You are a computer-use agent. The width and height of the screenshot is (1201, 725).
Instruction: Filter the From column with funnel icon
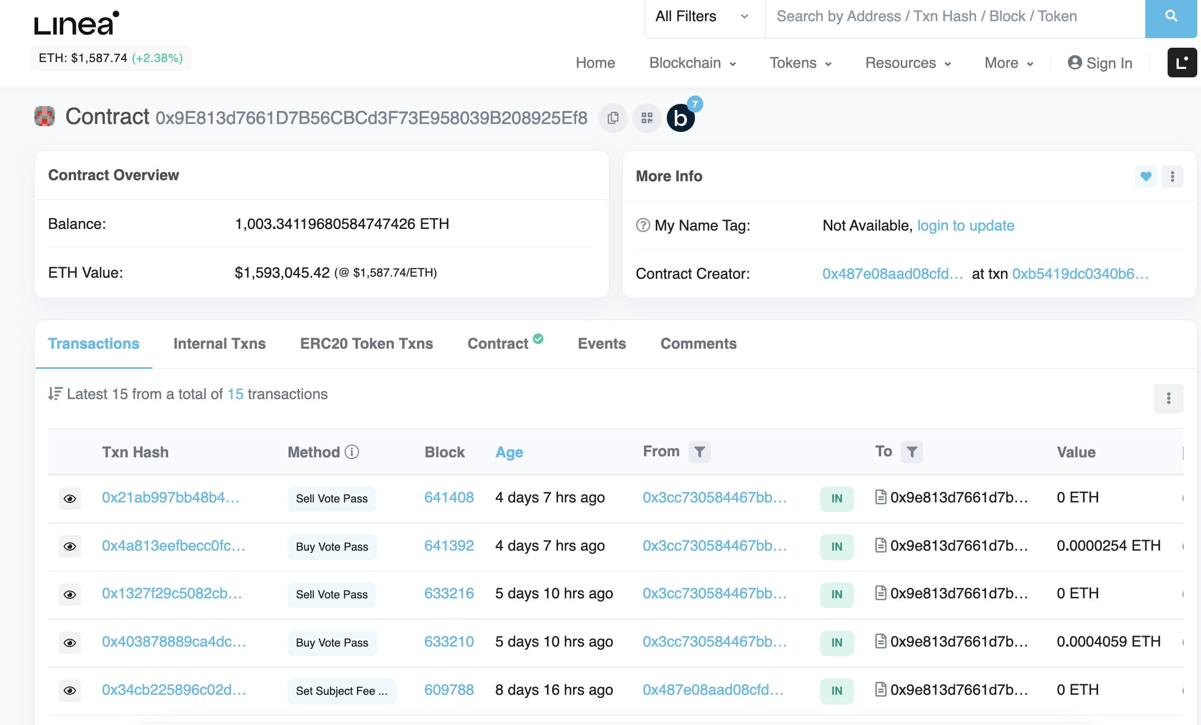pyautogui.click(x=699, y=452)
